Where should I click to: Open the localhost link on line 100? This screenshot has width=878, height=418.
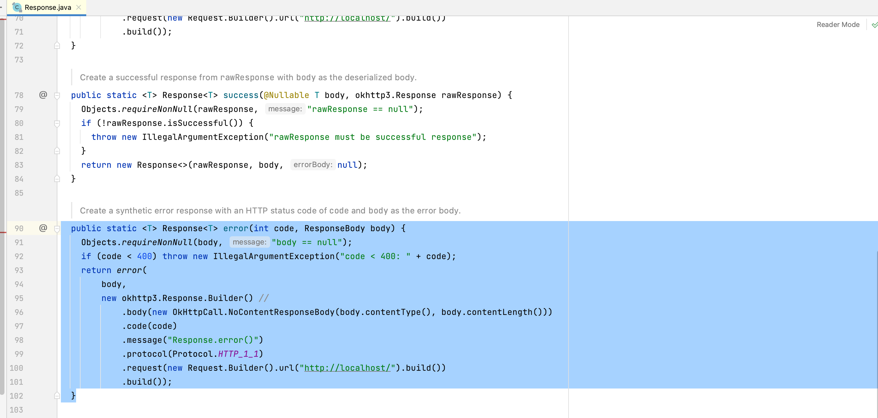tap(347, 368)
